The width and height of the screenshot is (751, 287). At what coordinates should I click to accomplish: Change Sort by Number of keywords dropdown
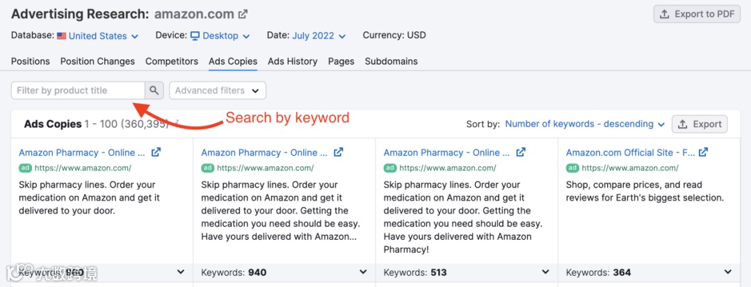(x=584, y=124)
